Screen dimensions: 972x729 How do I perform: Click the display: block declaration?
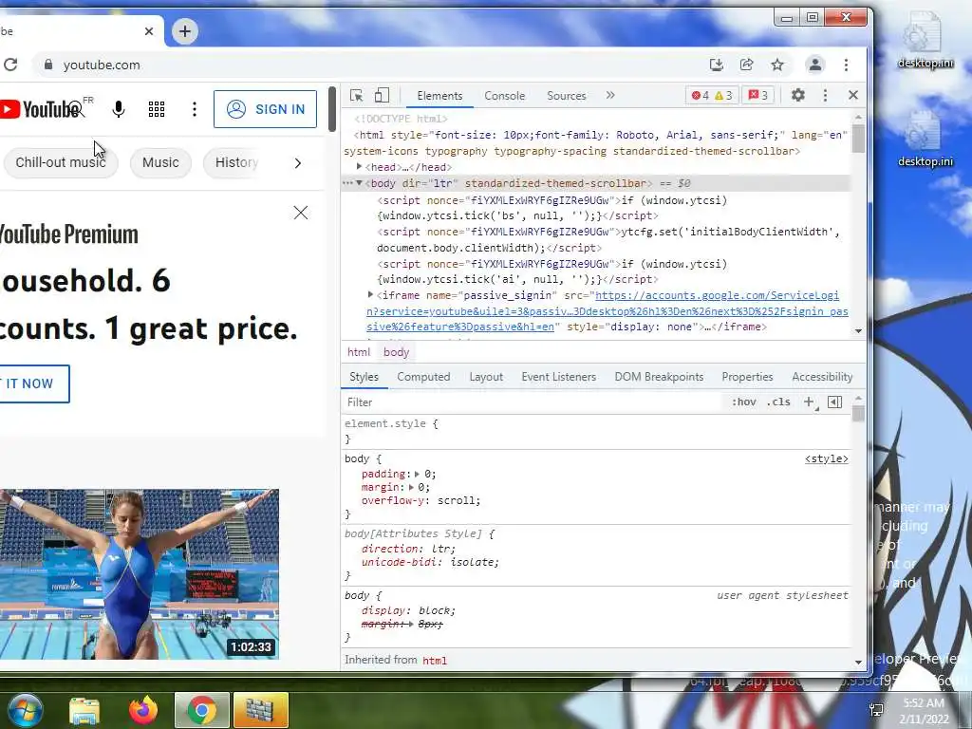408,610
